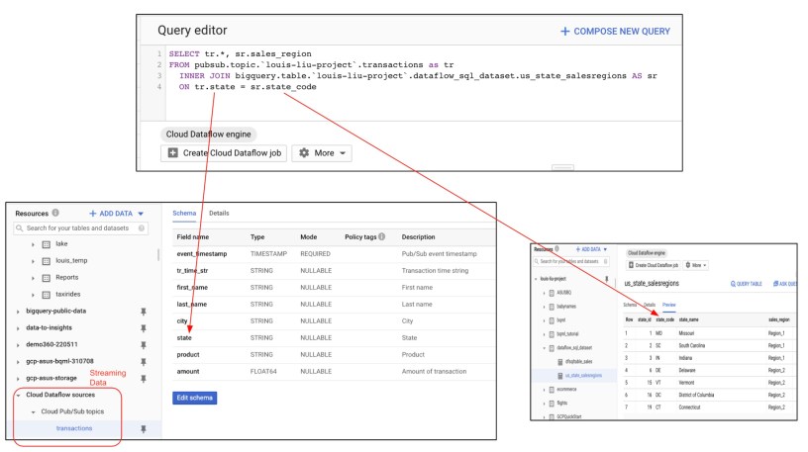The width and height of the screenshot is (808, 452).
Task: Select the Schema tab
Action: point(184,213)
